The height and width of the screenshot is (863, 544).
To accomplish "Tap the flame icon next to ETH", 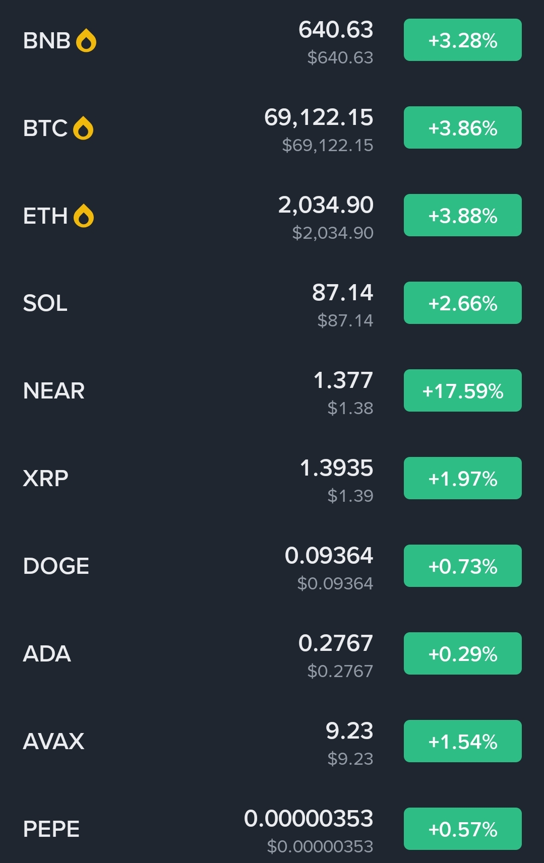I will click(x=84, y=216).
